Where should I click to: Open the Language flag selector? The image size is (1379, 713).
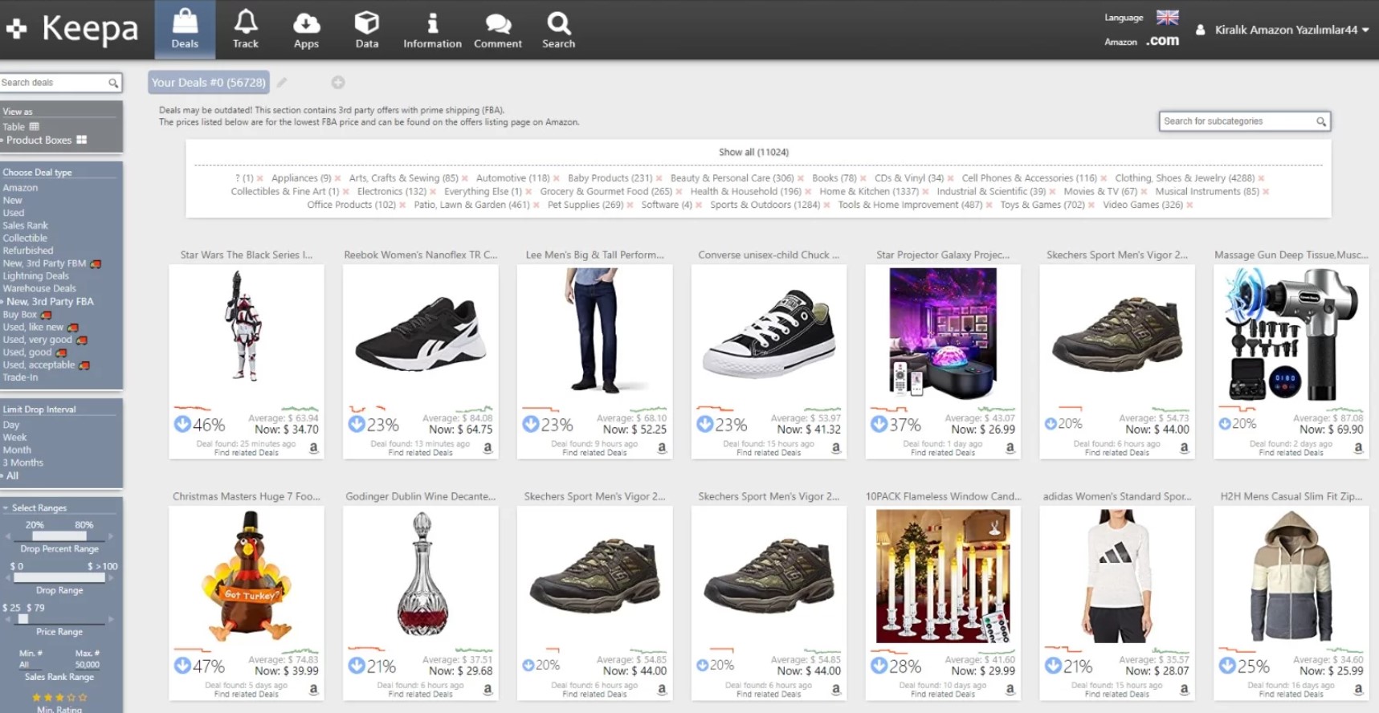pyautogui.click(x=1167, y=17)
